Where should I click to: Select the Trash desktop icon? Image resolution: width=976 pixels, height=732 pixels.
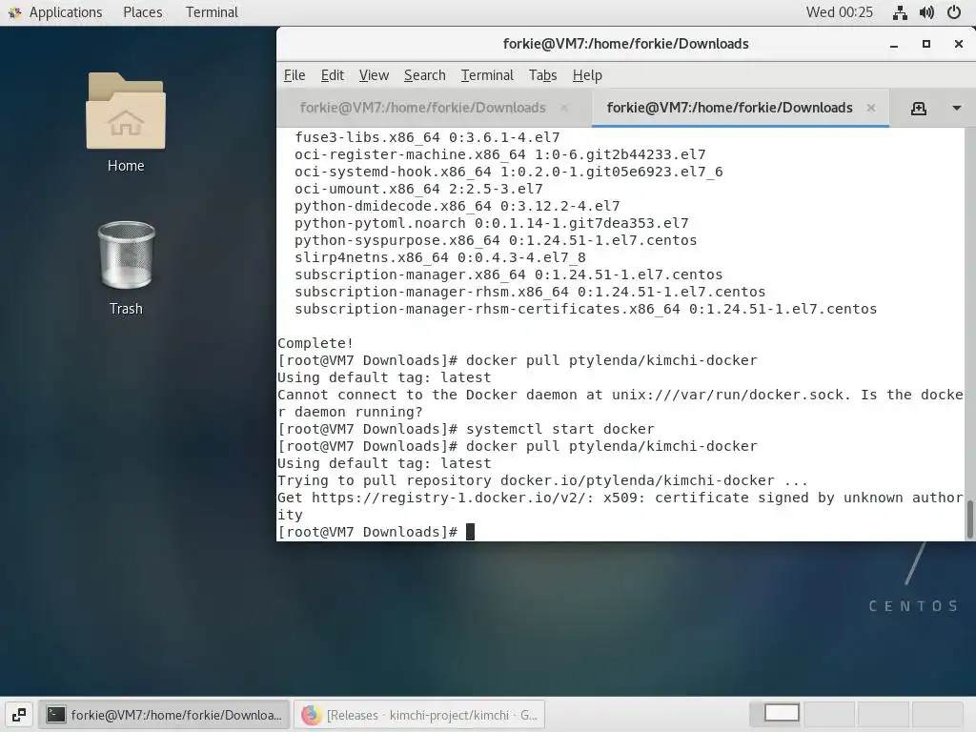(127, 268)
